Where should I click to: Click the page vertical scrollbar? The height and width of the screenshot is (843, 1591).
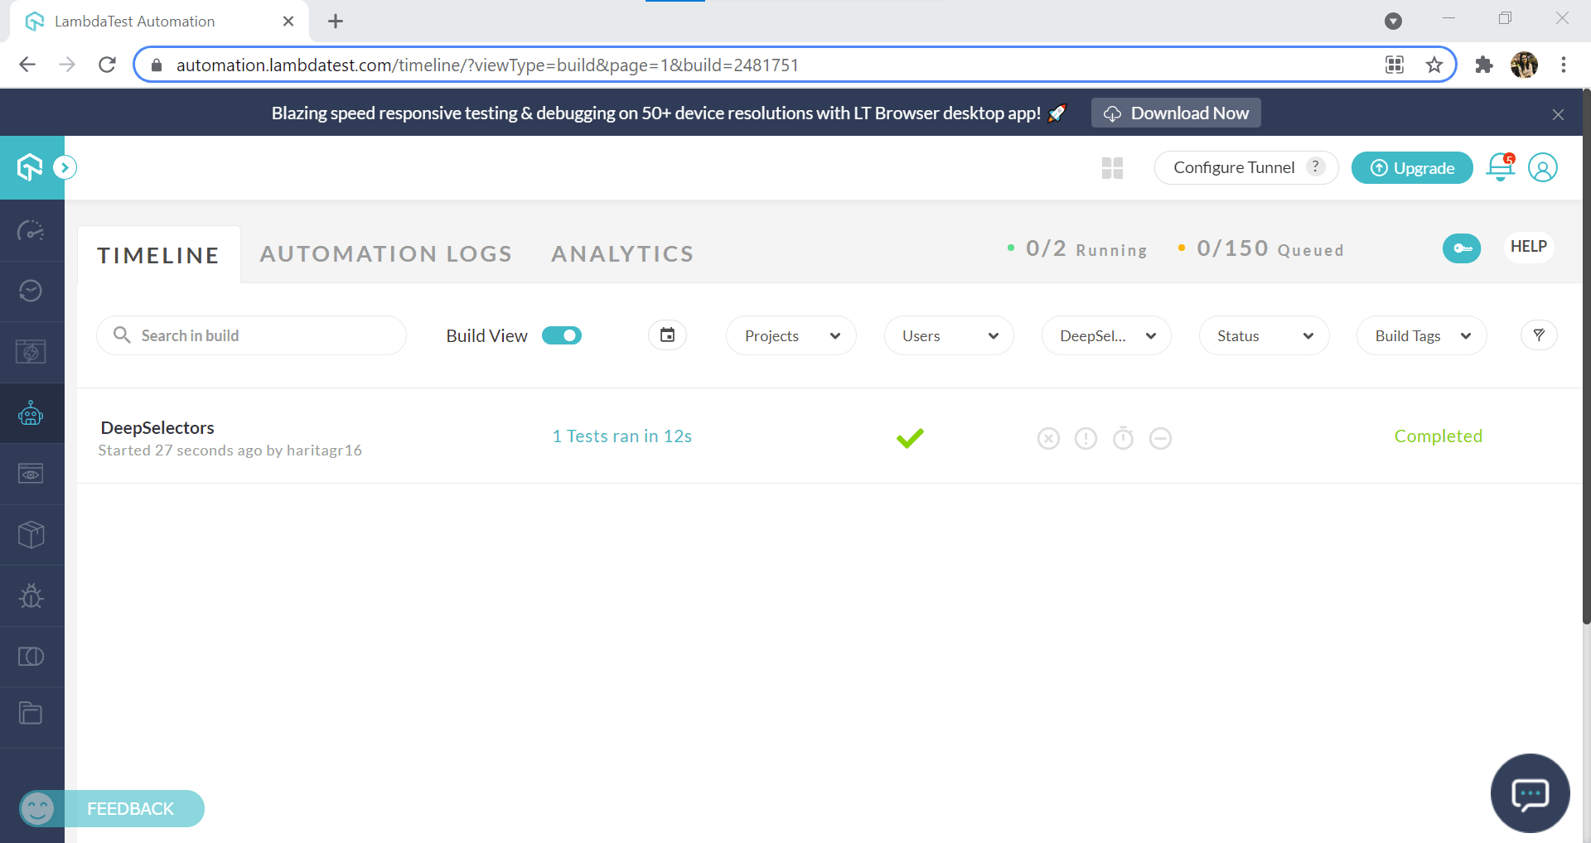(1586, 356)
